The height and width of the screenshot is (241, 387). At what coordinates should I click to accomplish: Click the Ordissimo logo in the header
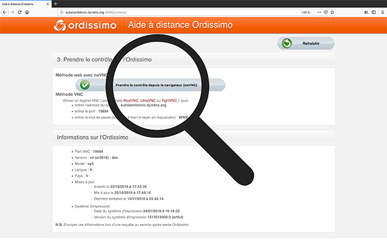tap(85, 25)
